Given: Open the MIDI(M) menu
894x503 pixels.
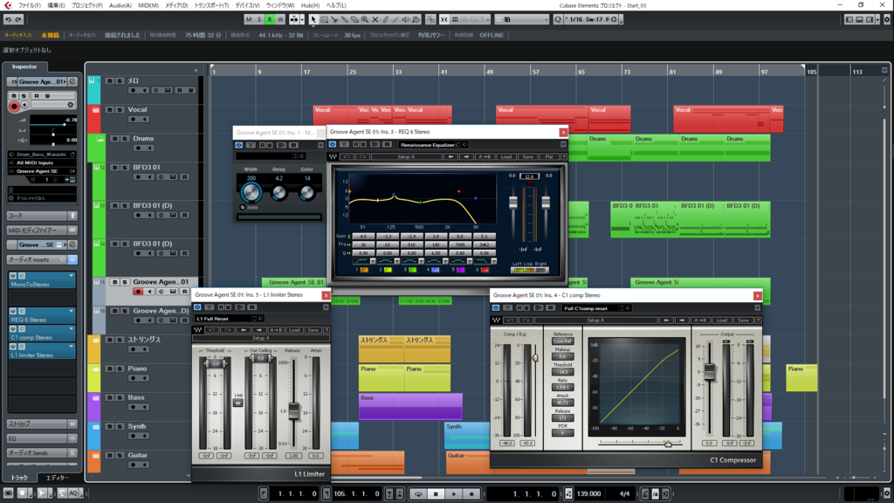Looking at the screenshot, I should pyautogui.click(x=148, y=5).
